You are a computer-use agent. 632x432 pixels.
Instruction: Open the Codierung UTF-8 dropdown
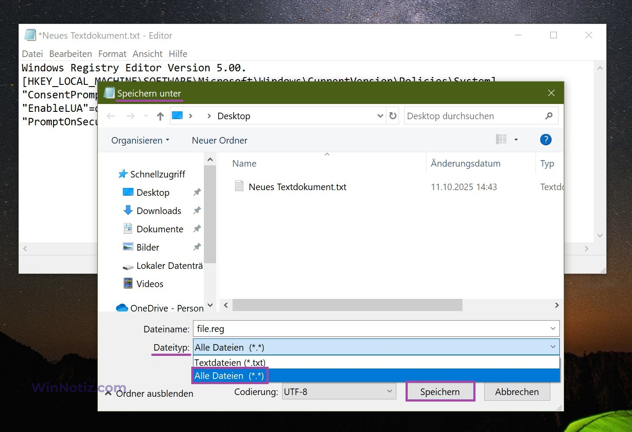pyautogui.click(x=339, y=392)
